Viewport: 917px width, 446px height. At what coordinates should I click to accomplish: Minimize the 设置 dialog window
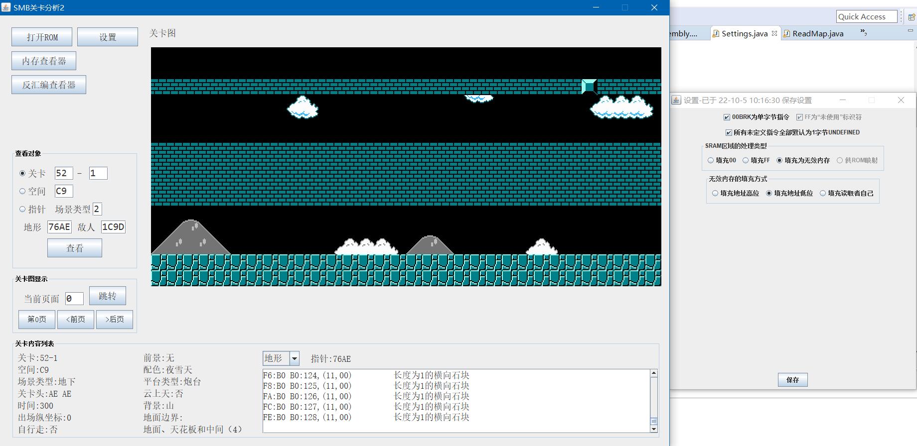tap(843, 100)
